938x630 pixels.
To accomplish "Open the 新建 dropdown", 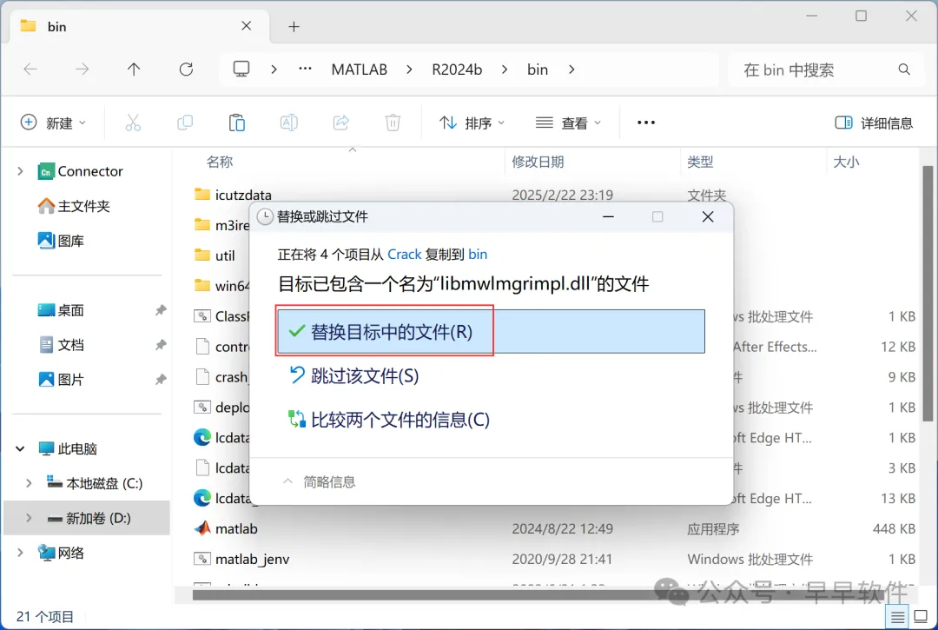I will click(x=53, y=123).
